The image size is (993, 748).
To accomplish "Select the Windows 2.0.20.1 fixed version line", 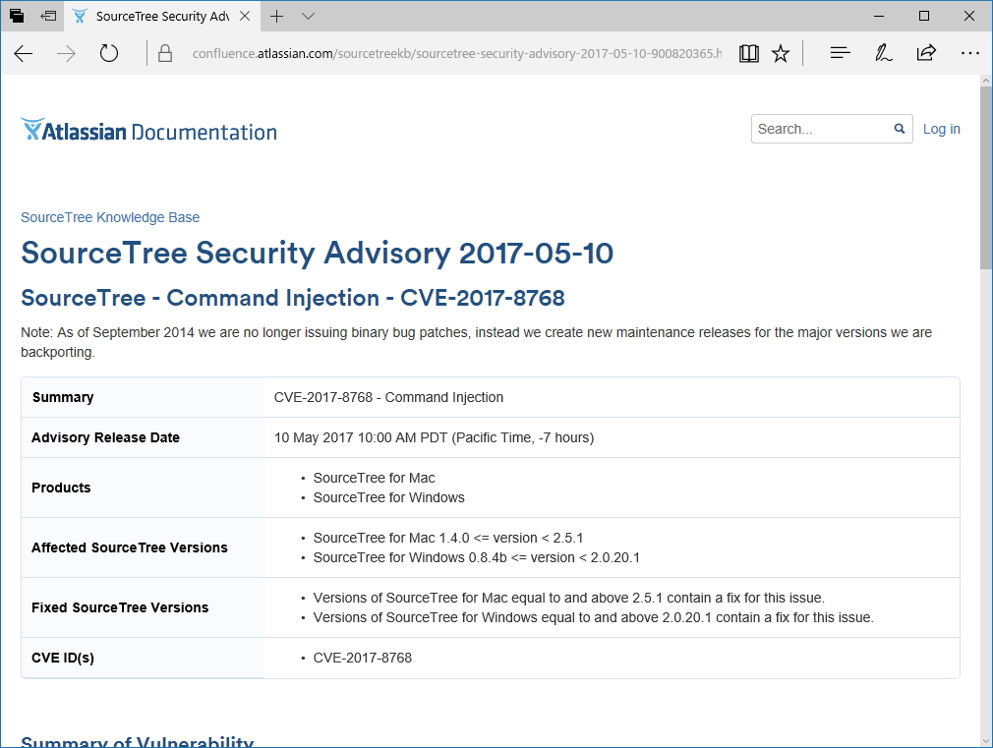I will tap(594, 617).
